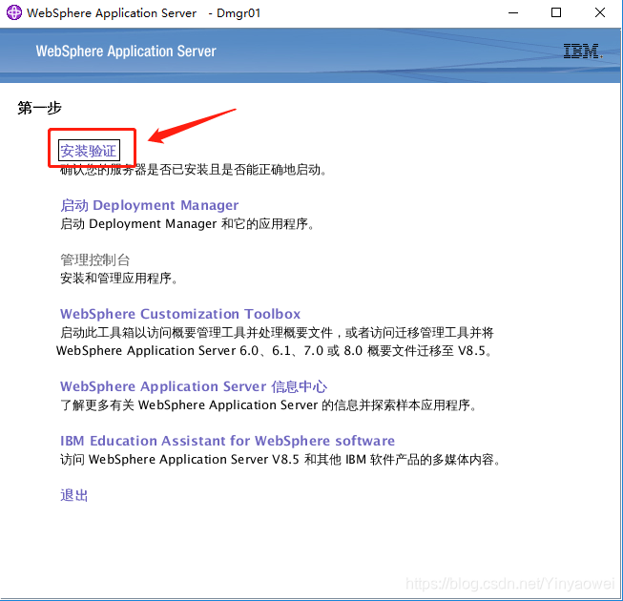The image size is (623, 601).
Task: Open WebSphere Application Server 信息中心 link
Action: tap(194, 386)
